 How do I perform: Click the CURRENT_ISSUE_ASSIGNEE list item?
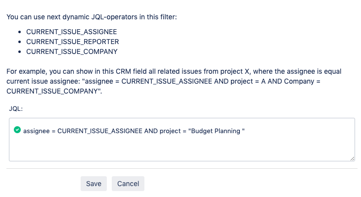72,32
